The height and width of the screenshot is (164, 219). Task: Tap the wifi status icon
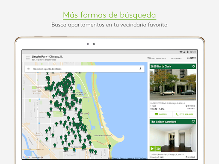(x=181, y=52)
